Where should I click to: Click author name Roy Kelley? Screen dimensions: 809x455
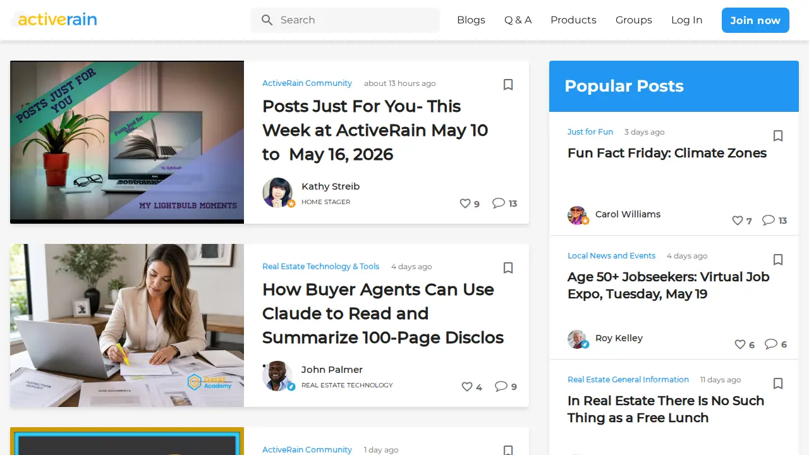[x=619, y=338]
